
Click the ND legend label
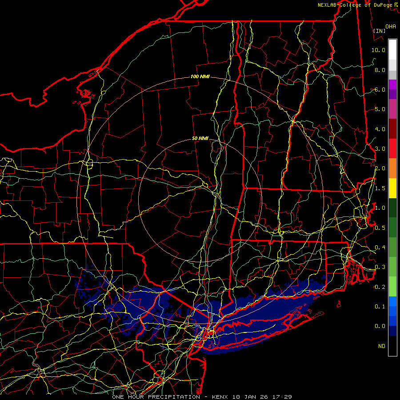click(382, 346)
